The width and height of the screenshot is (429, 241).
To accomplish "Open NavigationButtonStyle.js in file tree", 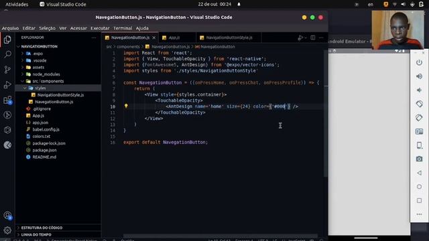I will (x=60, y=95).
